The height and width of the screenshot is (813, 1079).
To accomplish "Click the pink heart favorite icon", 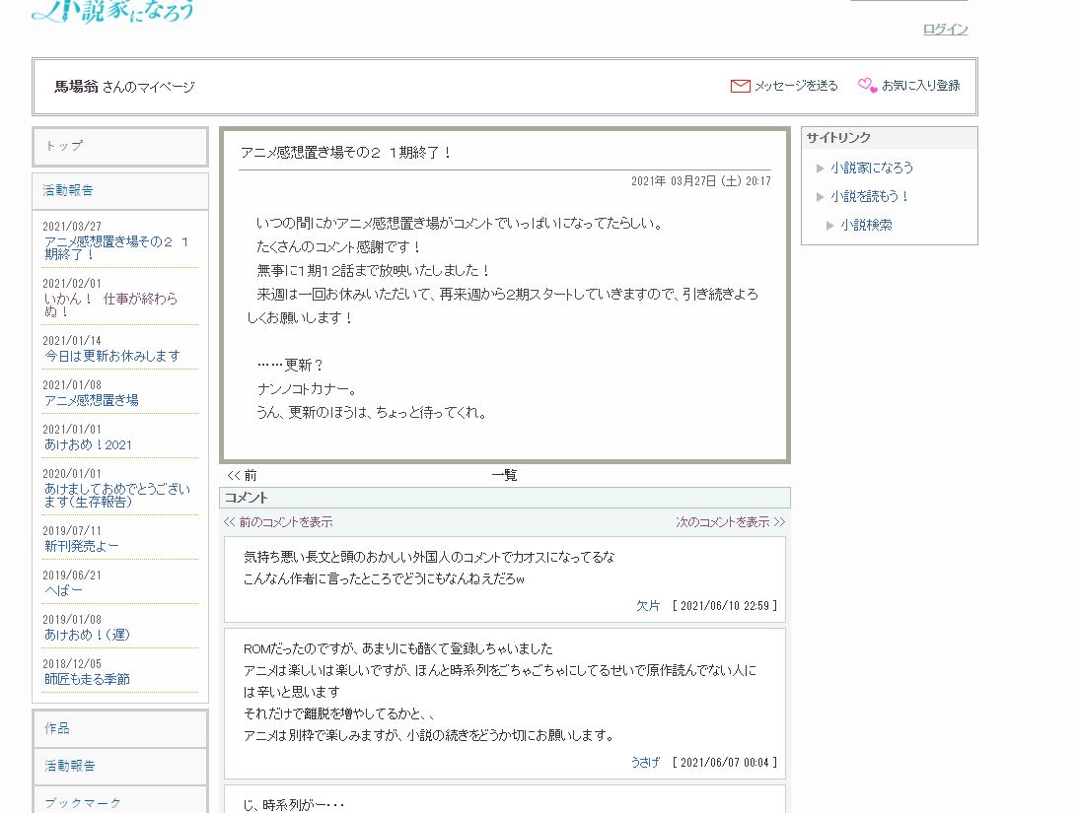I will (x=867, y=86).
